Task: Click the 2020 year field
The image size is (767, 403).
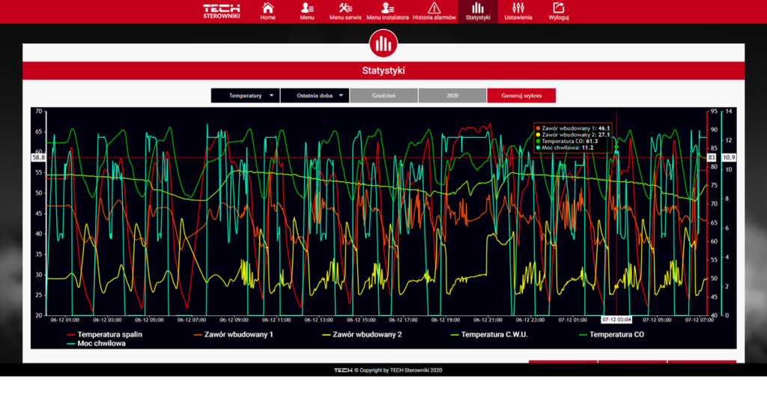Action: pos(452,96)
